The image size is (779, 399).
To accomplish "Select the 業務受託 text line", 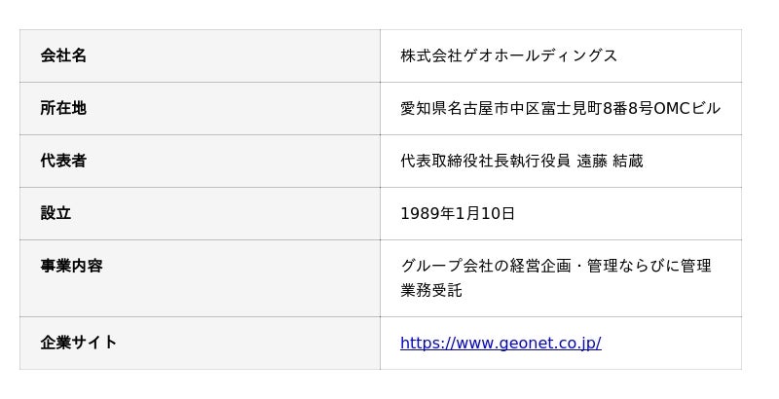I will (x=431, y=291).
